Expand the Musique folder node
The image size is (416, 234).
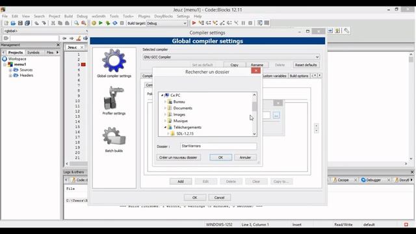pyautogui.click(x=165, y=121)
